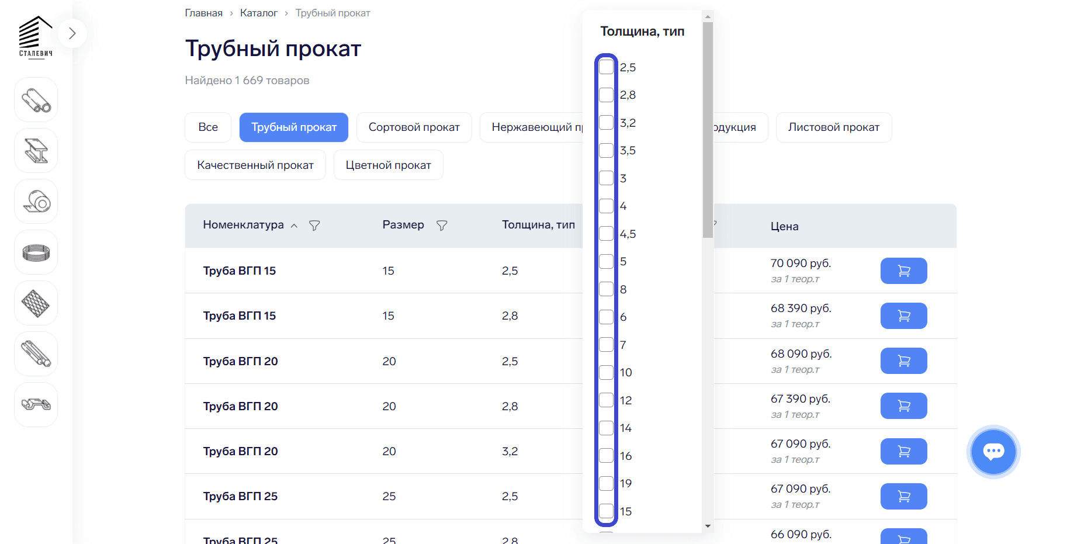Select the Все category tab
The image size is (1074, 544).
[208, 127]
